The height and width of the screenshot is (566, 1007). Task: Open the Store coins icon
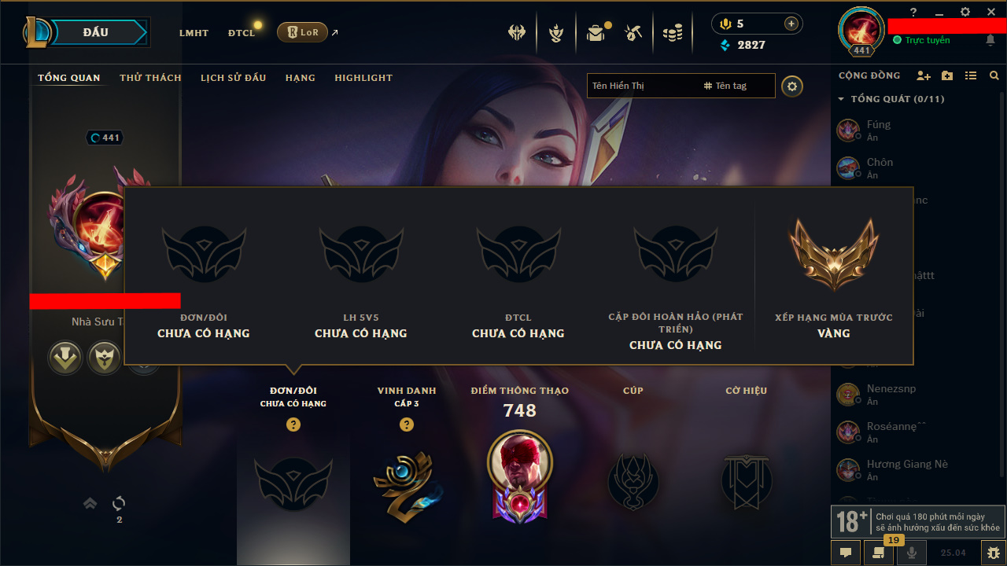673,33
